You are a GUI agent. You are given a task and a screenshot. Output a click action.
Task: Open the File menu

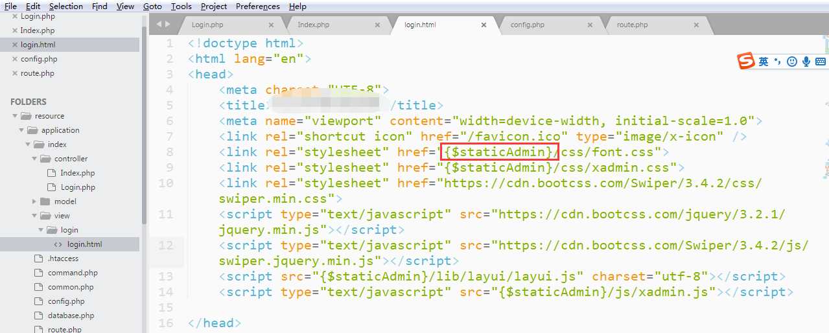click(x=10, y=6)
